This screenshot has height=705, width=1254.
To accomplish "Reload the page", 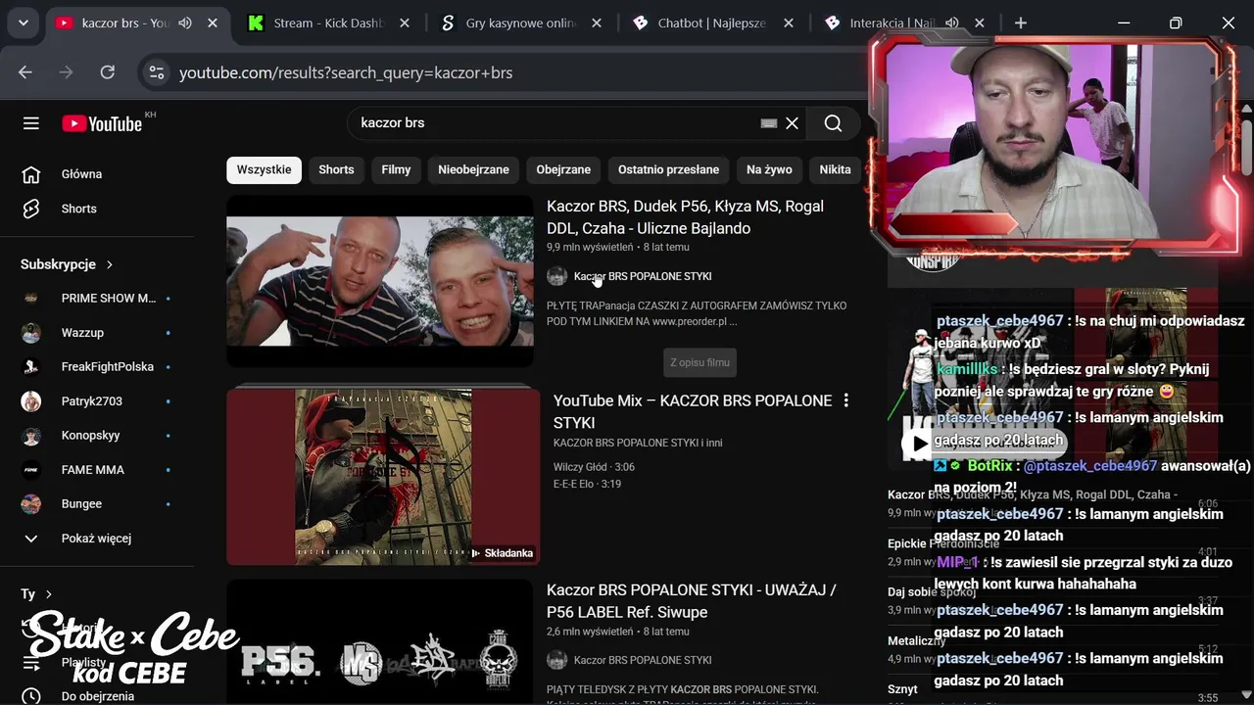I will pyautogui.click(x=108, y=72).
